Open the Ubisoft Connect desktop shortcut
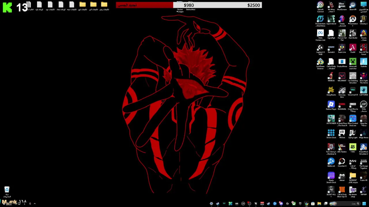The height and width of the screenshot is (207, 369). tap(320, 7)
